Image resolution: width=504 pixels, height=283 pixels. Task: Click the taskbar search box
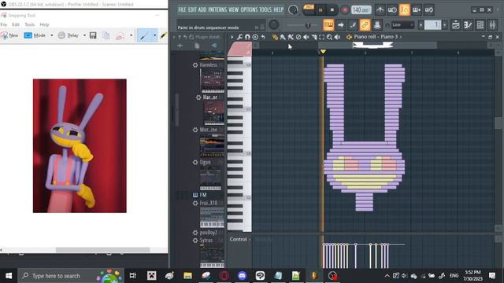click(70, 276)
